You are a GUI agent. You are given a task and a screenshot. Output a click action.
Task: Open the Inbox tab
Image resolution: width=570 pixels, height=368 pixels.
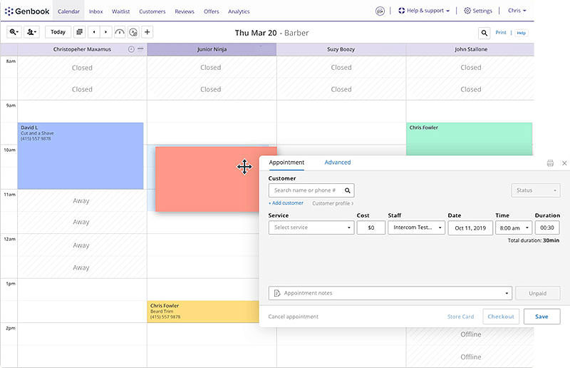click(x=96, y=11)
